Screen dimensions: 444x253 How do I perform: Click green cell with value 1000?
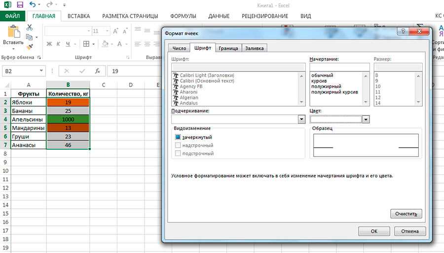(68, 120)
